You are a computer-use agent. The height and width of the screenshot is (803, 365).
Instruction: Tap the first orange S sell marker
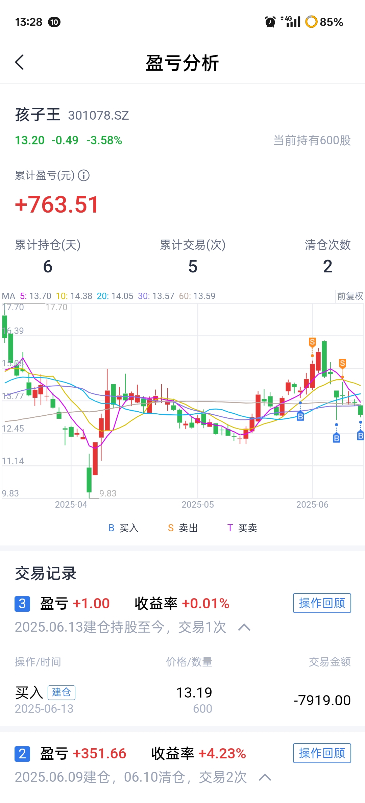coord(312,342)
